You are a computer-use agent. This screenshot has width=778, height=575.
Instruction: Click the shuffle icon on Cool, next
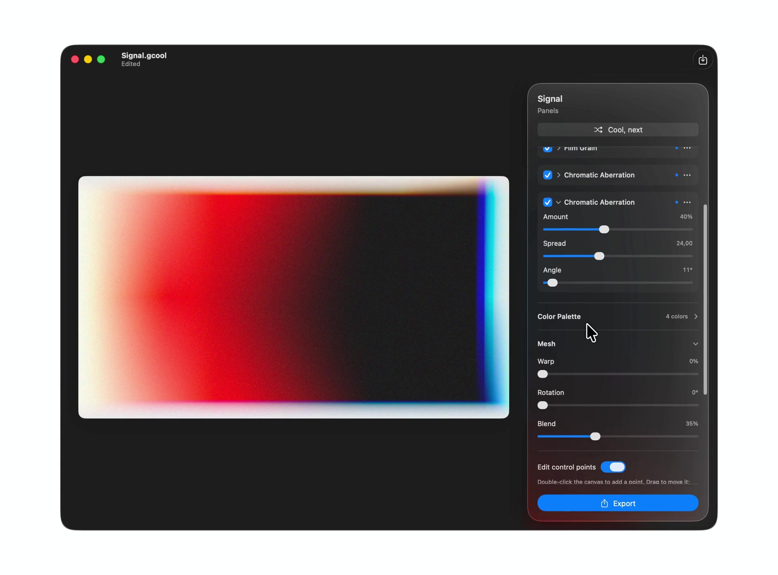point(598,130)
